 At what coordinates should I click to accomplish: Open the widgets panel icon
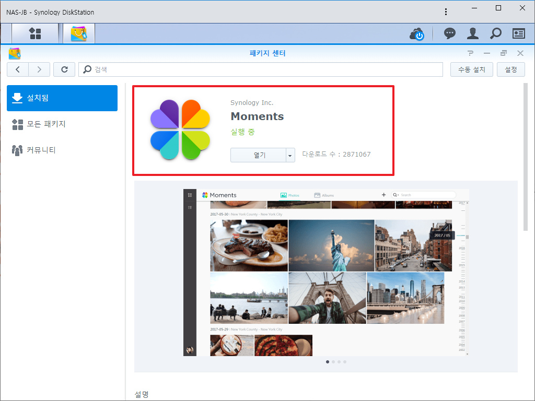click(x=519, y=33)
